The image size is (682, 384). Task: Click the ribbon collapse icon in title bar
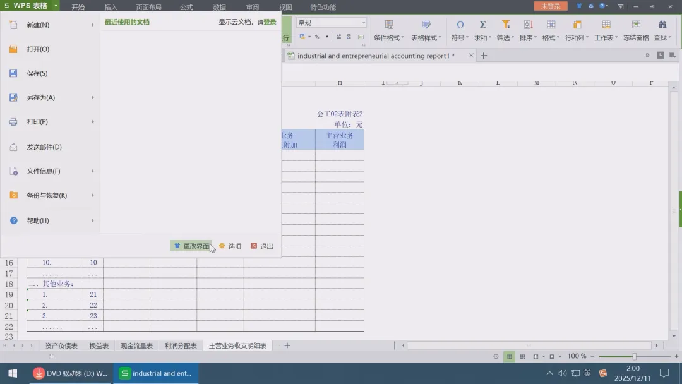point(620,6)
